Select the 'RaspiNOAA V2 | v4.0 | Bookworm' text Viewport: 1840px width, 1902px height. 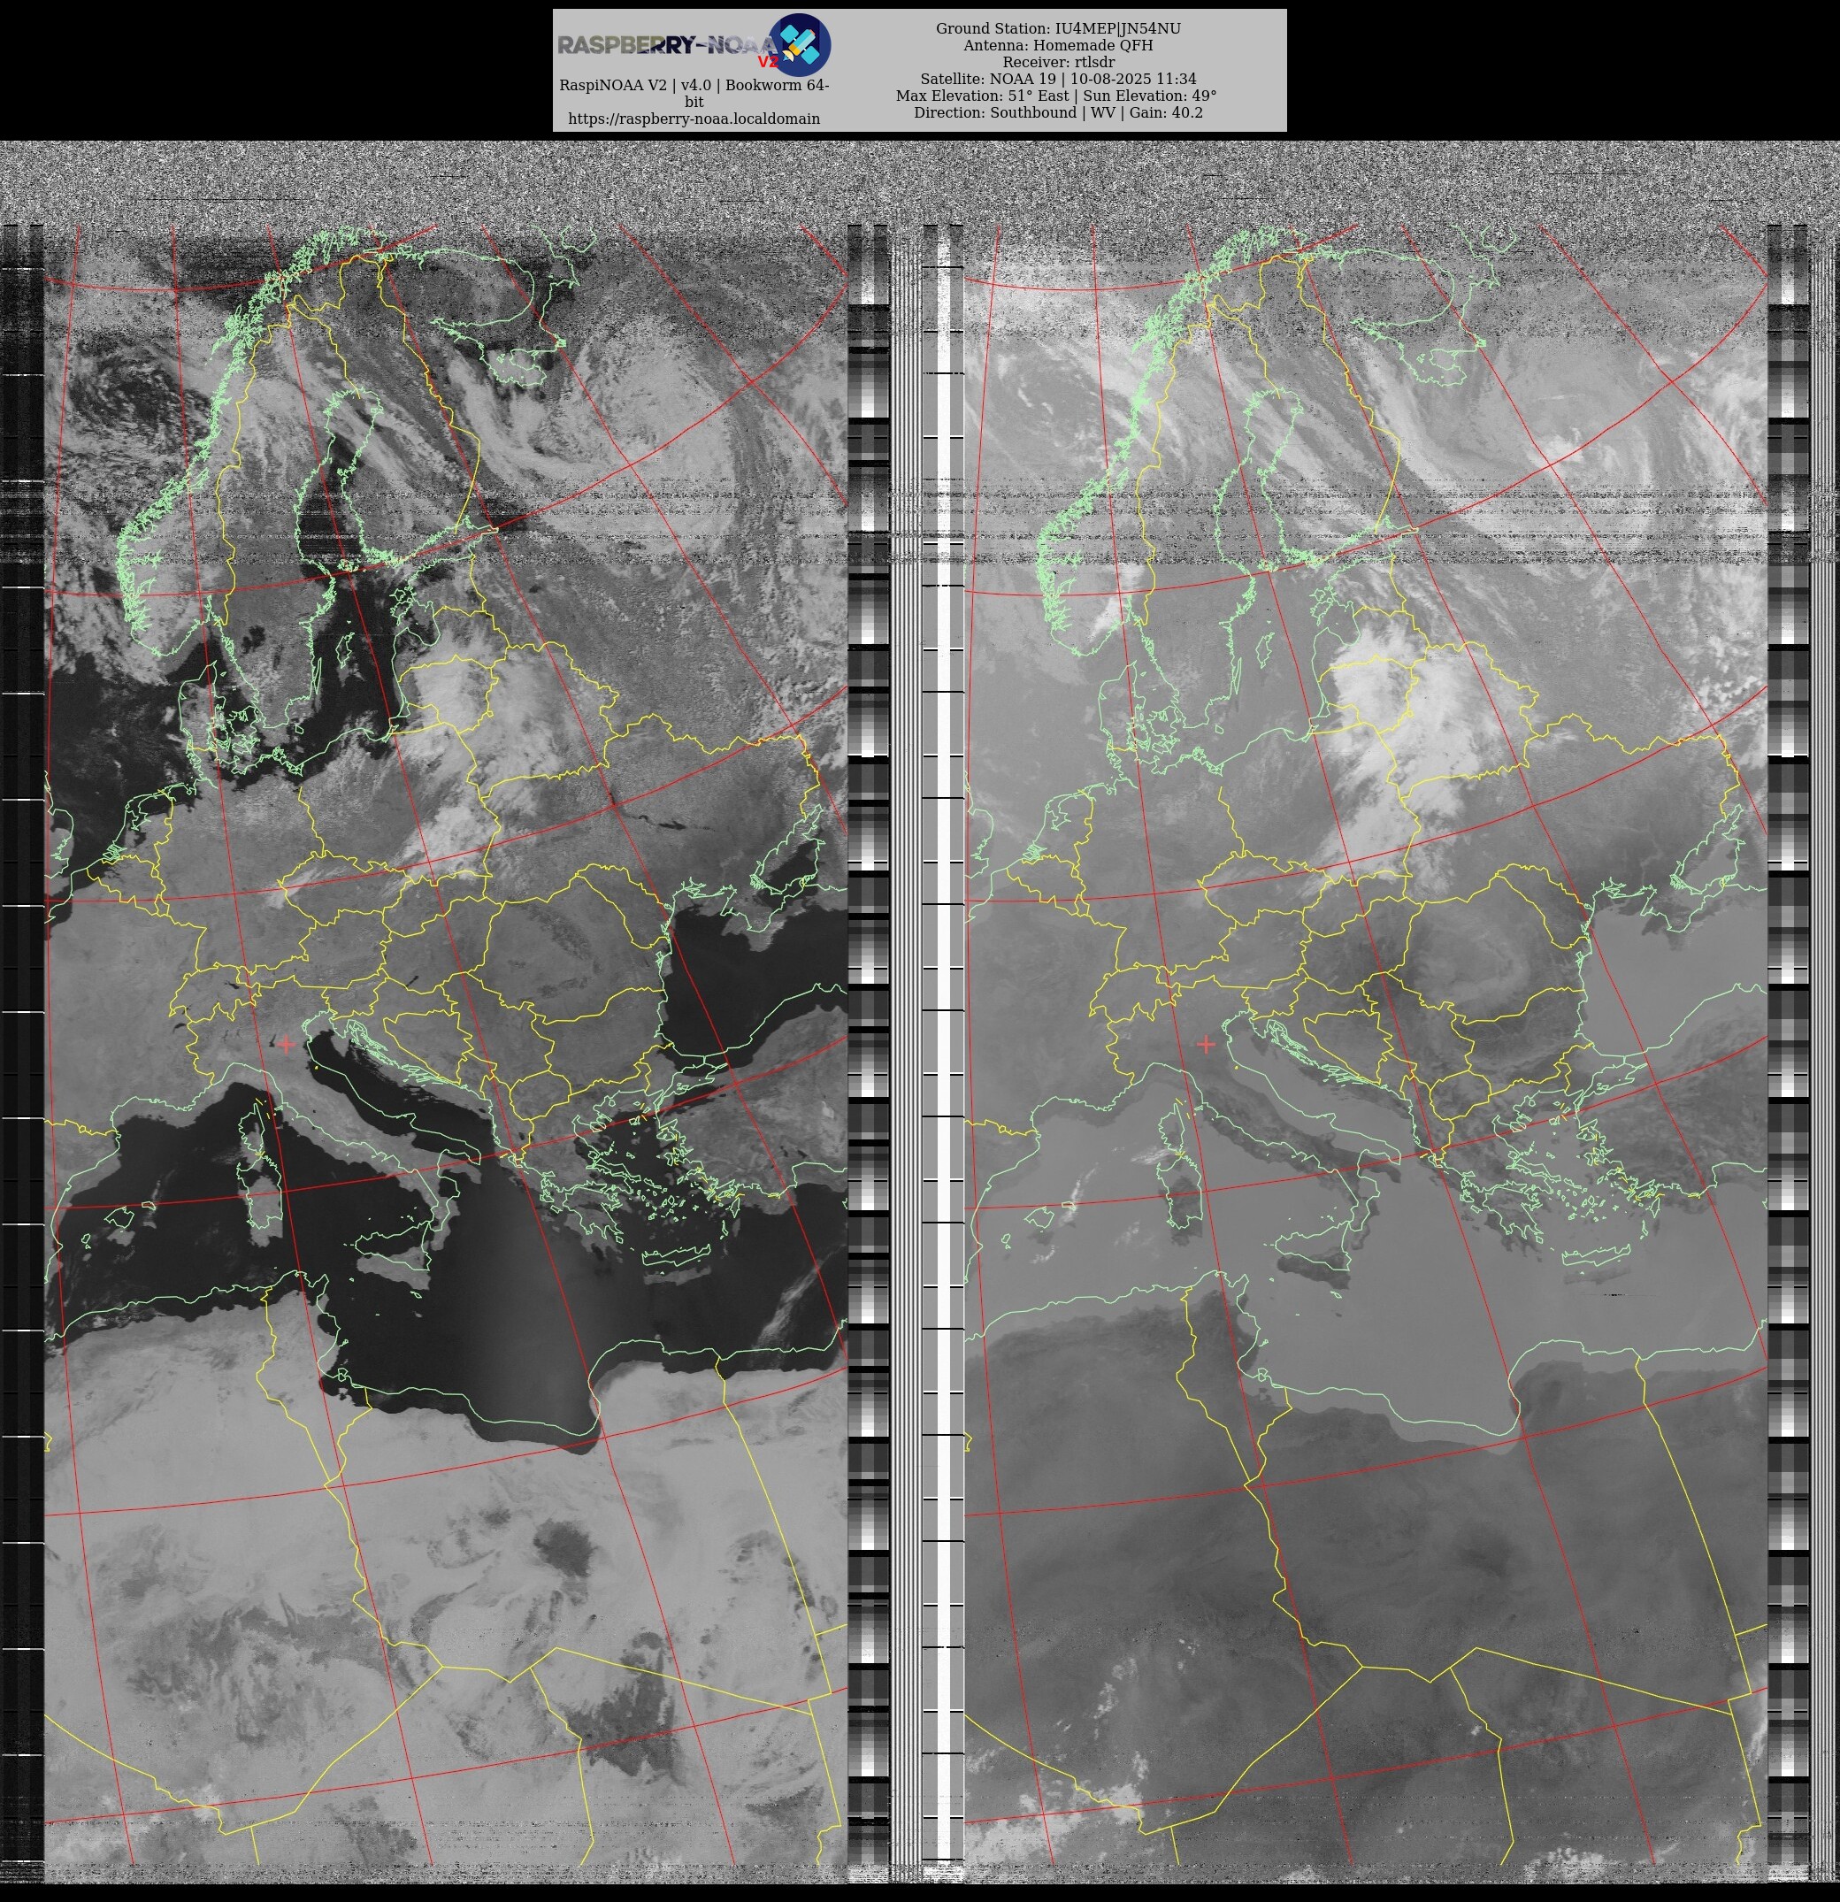[694, 93]
